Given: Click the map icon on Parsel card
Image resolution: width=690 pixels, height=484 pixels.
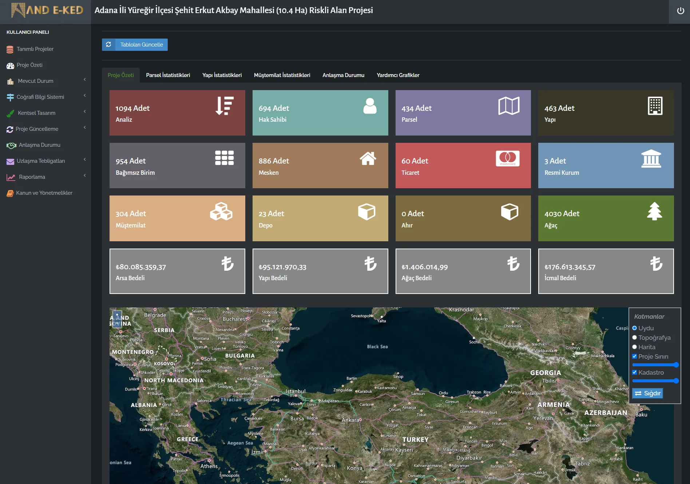Looking at the screenshot, I should click(509, 106).
